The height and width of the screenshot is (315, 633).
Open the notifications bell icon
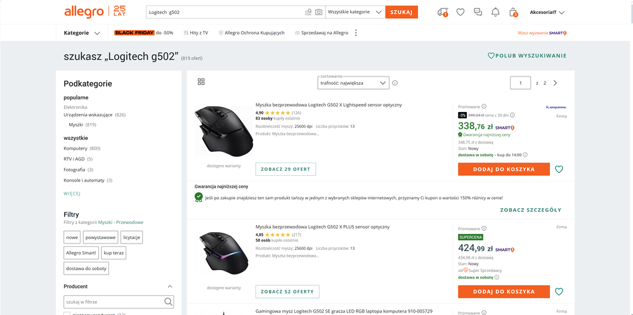tap(495, 12)
